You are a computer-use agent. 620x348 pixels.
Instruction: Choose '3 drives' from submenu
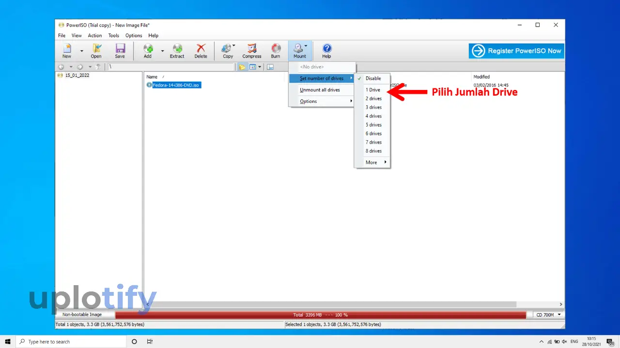[372, 107]
